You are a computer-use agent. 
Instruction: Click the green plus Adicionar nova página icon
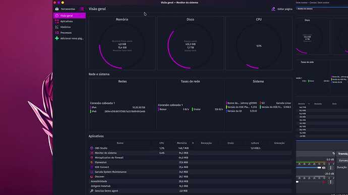click(57, 38)
